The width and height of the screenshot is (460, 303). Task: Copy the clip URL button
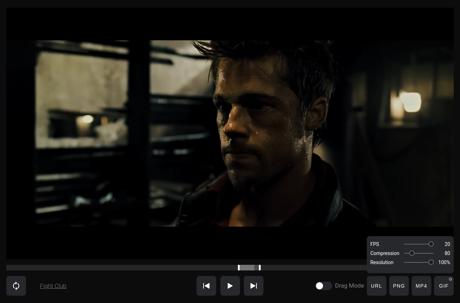(x=377, y=286)
